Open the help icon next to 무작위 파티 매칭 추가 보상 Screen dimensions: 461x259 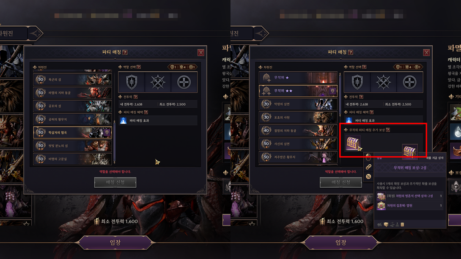click(388, 130)
